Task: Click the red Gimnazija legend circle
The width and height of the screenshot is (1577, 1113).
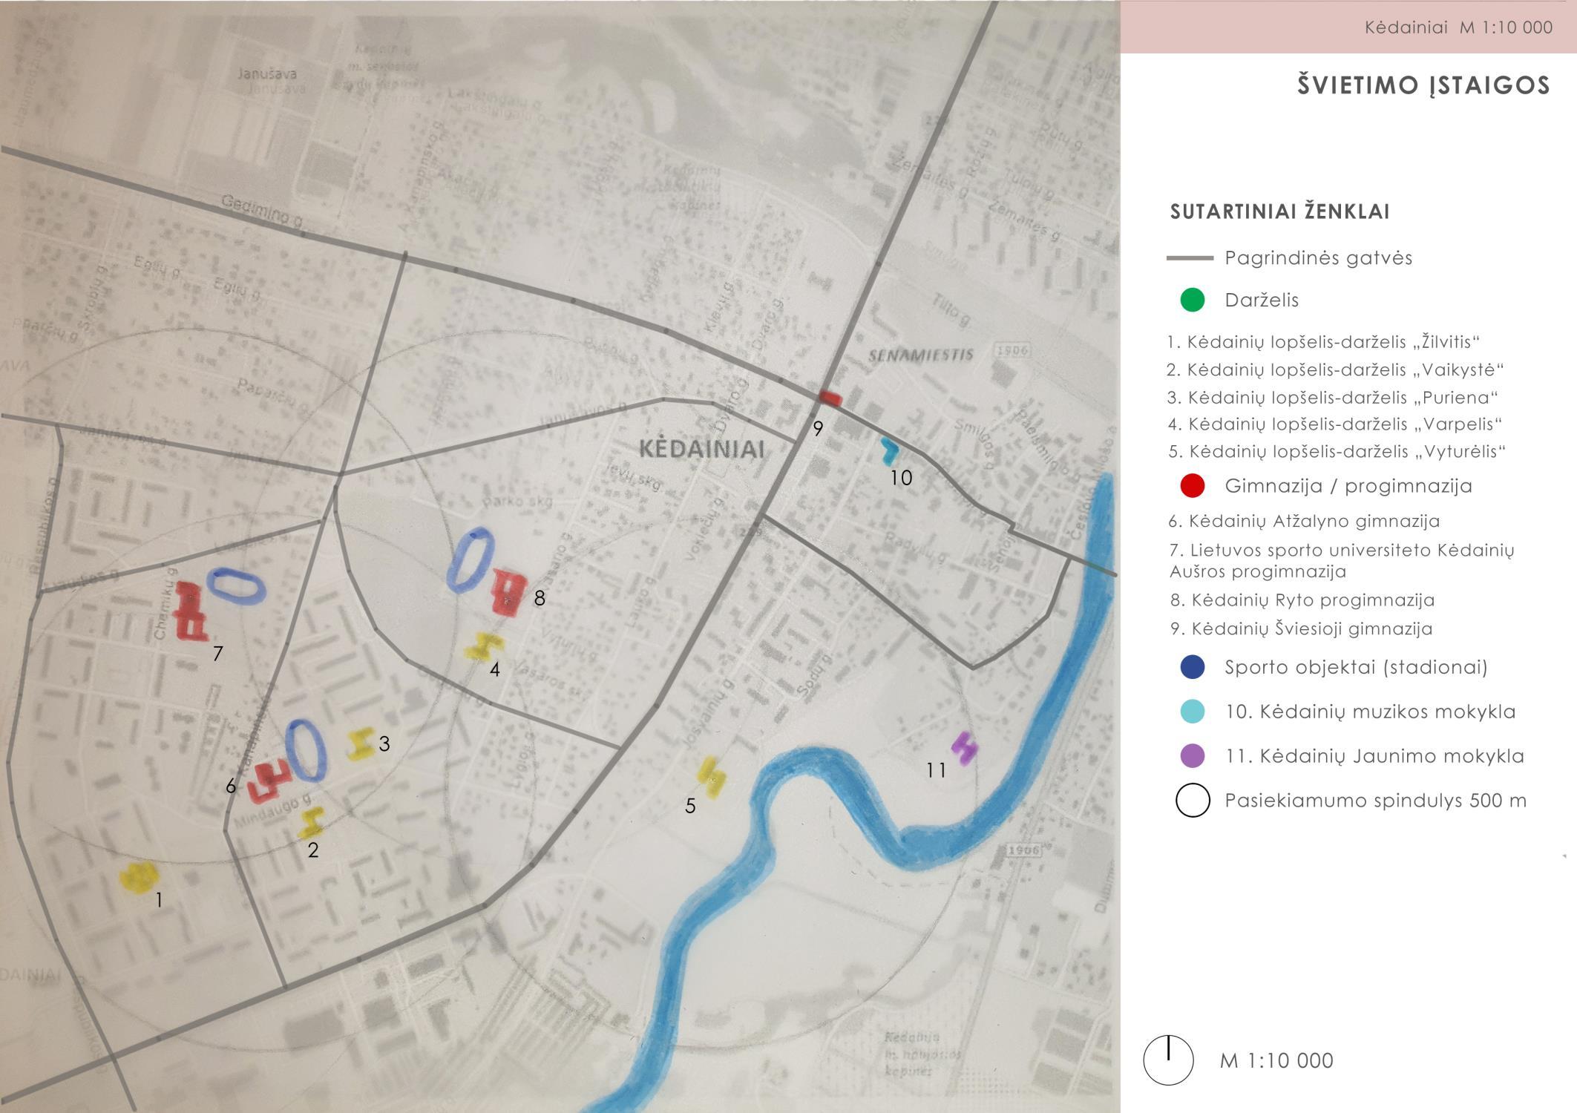Action: coord(1192,486)
